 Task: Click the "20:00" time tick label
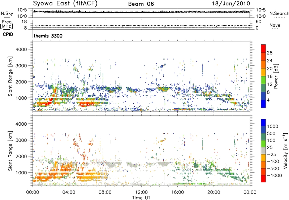213,192
